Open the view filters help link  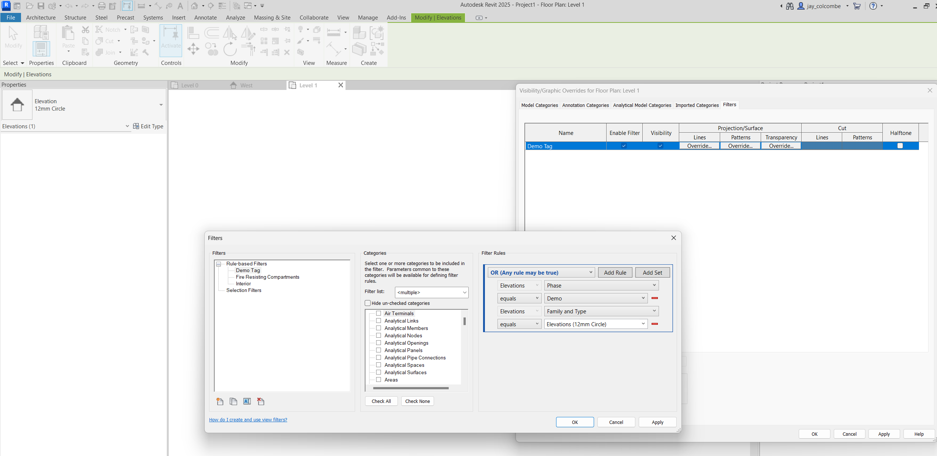[x=248, y=420]
